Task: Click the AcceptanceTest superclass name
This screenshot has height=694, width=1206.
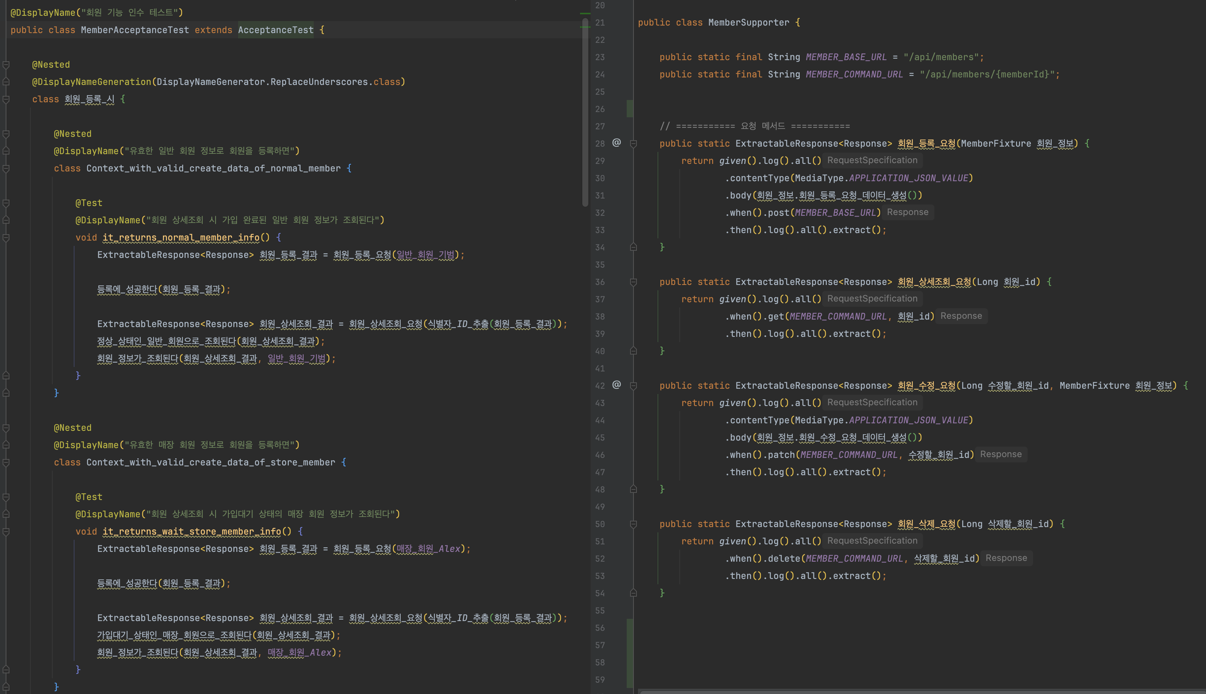Action: 276,30
